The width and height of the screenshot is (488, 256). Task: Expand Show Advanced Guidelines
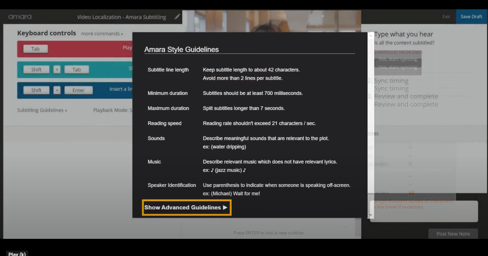[186, 208]
